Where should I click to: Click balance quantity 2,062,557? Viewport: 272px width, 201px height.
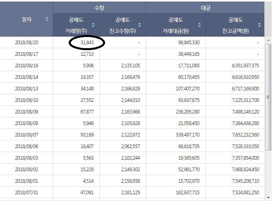pos(131,146)
